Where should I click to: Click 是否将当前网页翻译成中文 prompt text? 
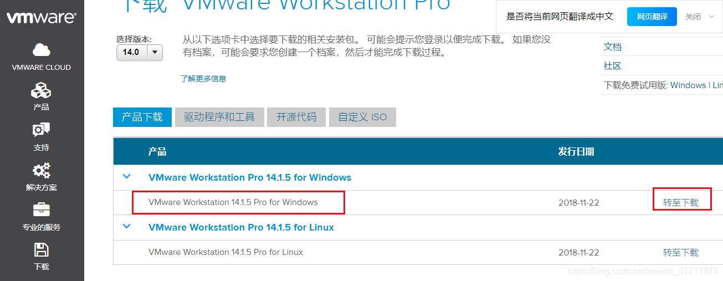coord(560,17)
